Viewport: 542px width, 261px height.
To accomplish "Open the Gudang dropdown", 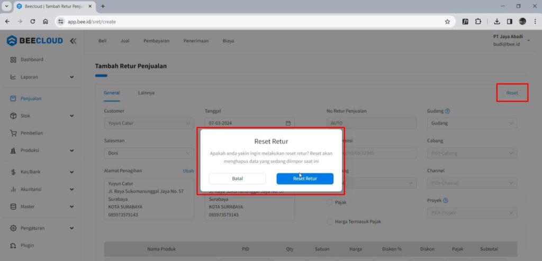I will point(472,123).
